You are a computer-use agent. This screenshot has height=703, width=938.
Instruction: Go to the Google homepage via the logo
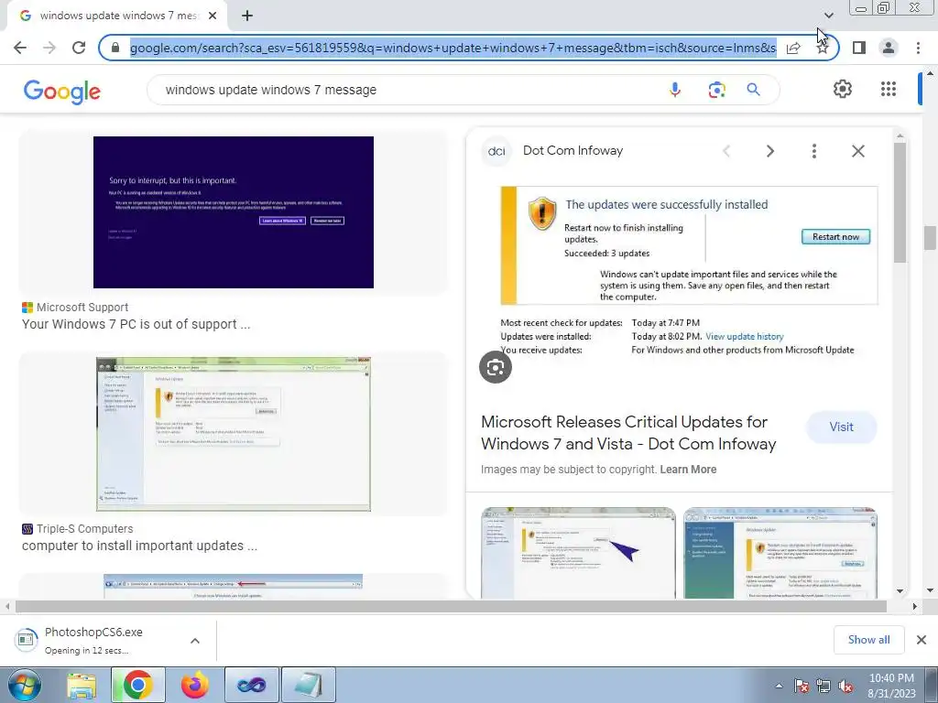62,91
